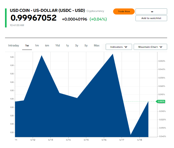174x148 pixels.
Task: Click the 10:41:00 AM timestamp
Action: [17, 25]
